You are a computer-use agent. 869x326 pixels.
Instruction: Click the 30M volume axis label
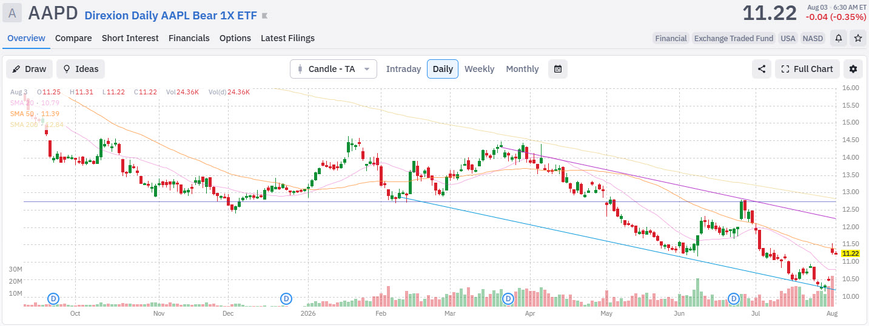[x=16, y=269]
